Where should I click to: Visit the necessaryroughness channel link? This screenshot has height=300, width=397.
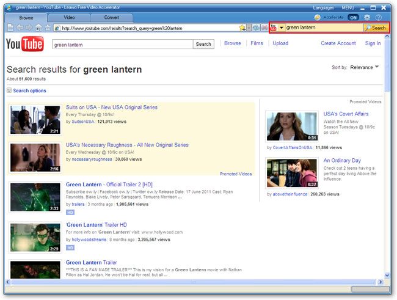click(x=92, y=159)
